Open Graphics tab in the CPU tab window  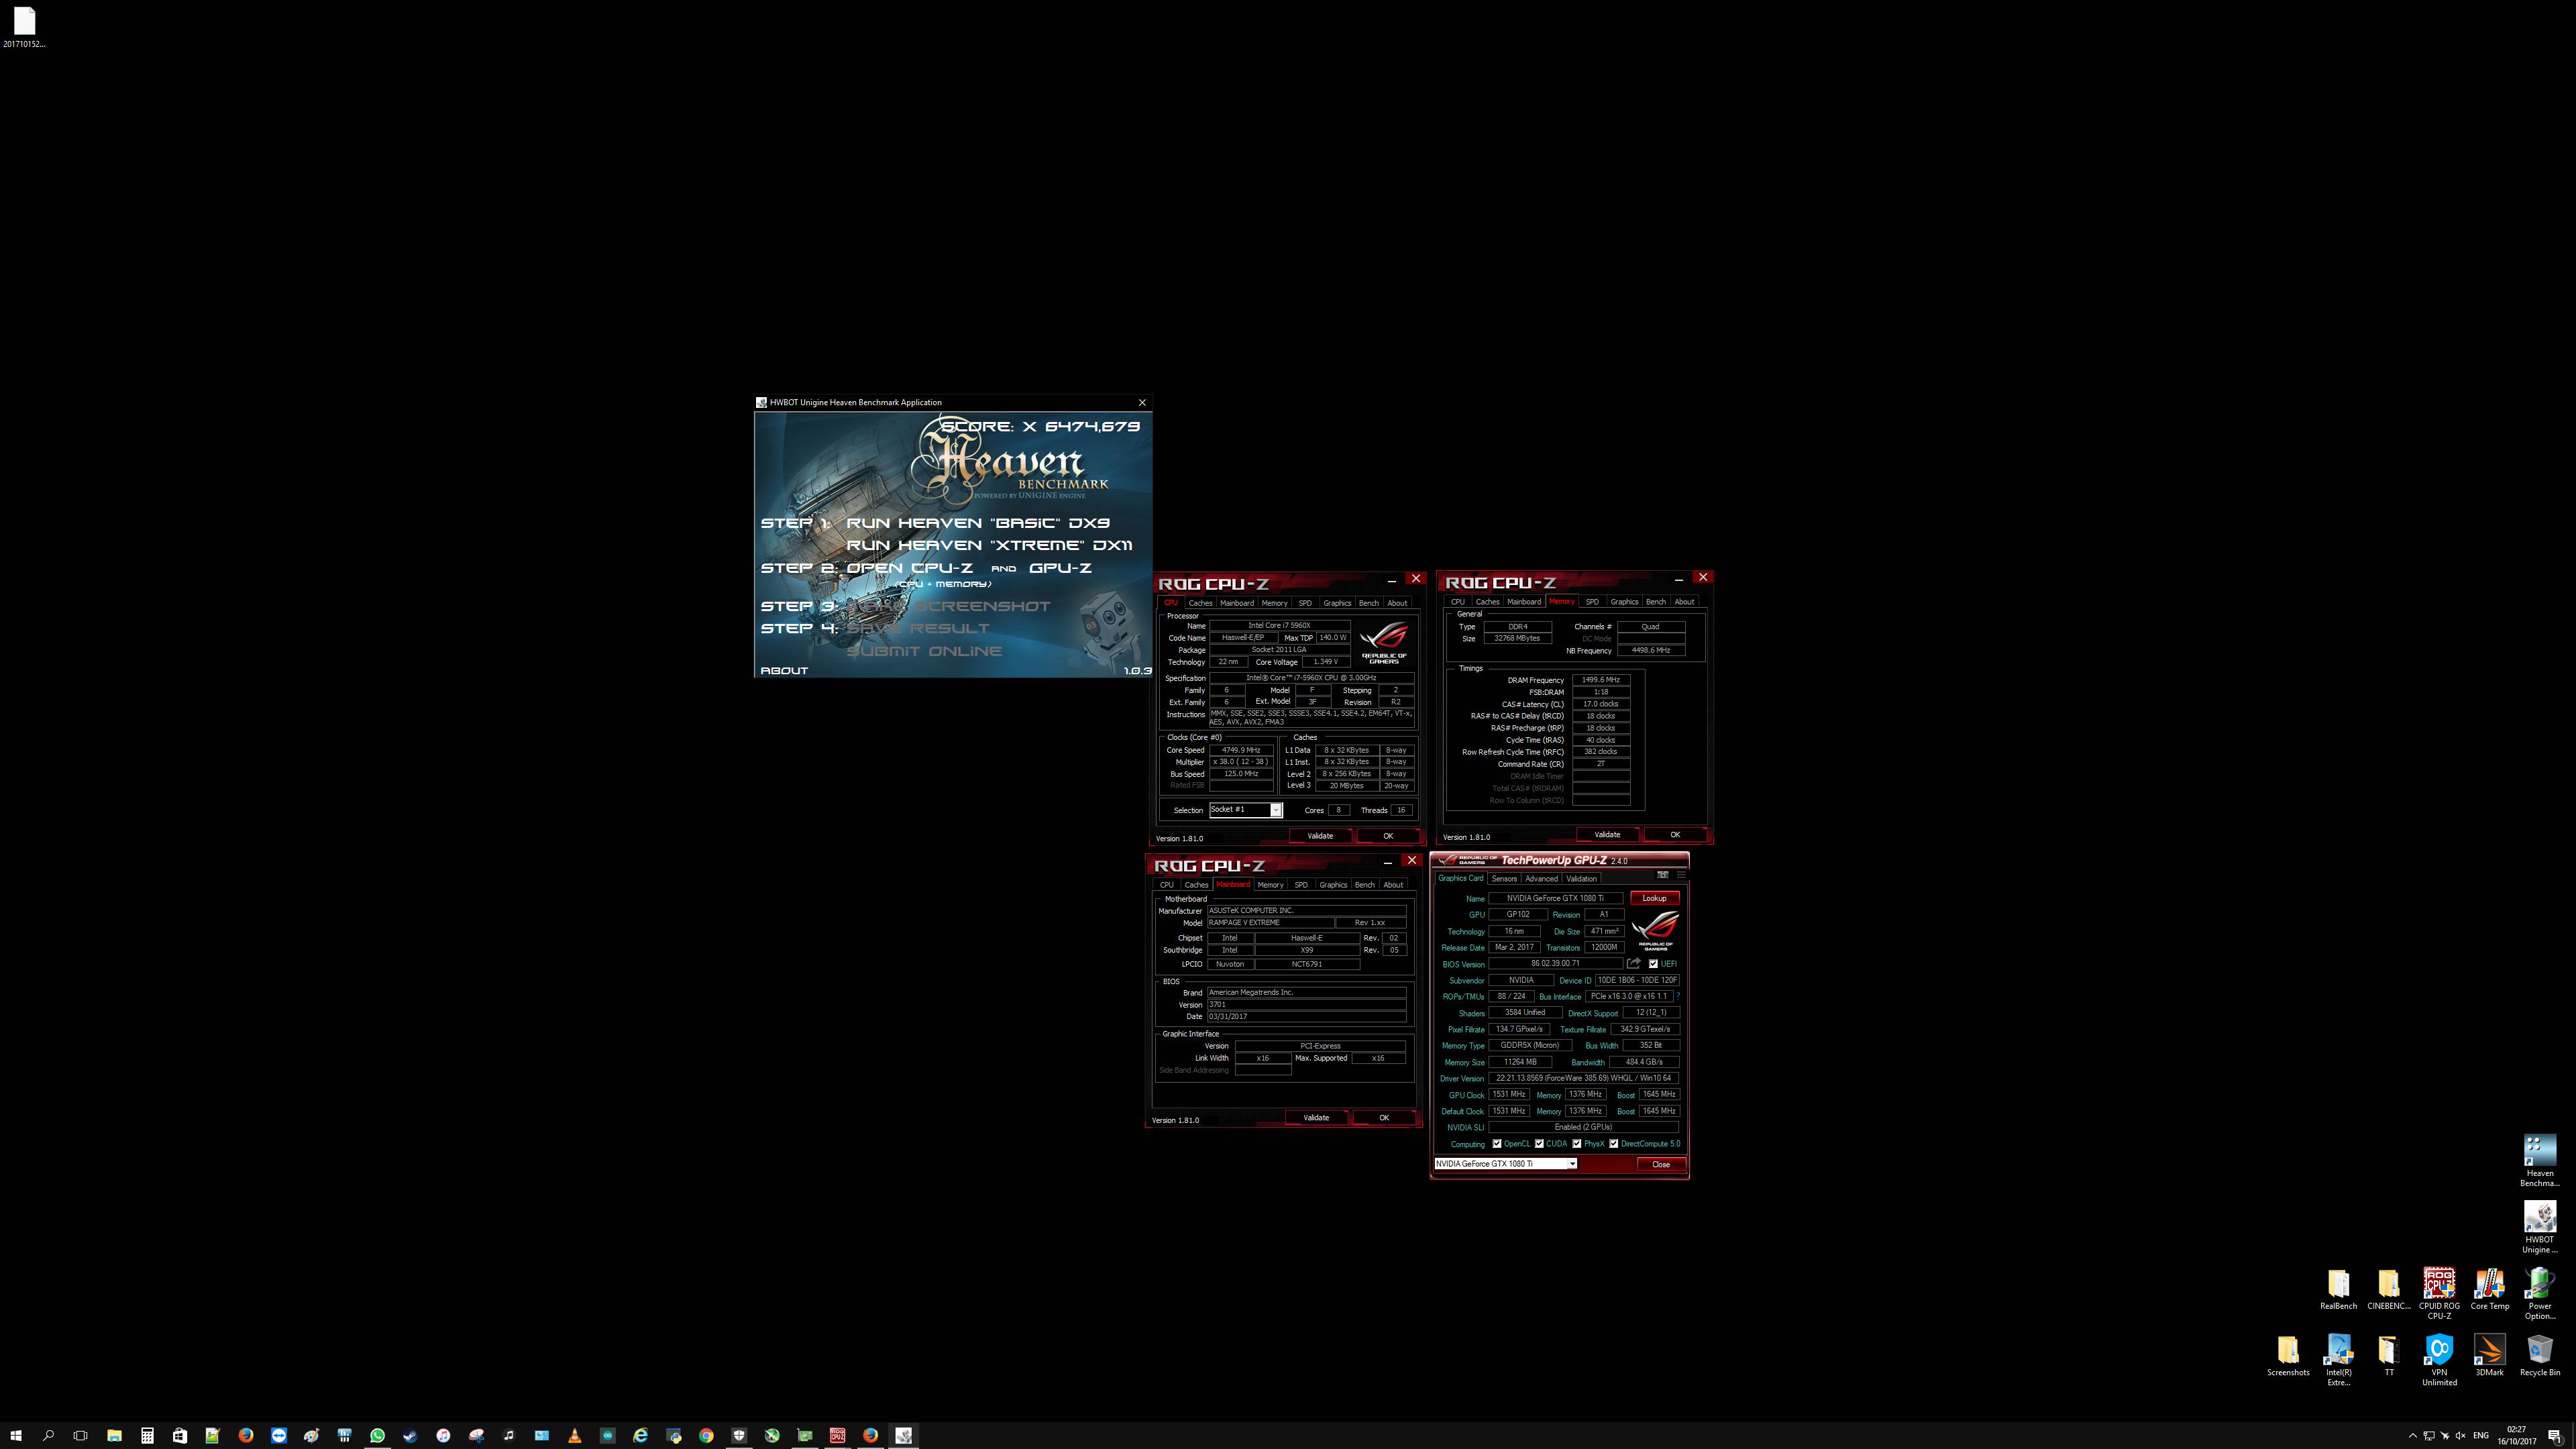click(x=1337, y=603)
